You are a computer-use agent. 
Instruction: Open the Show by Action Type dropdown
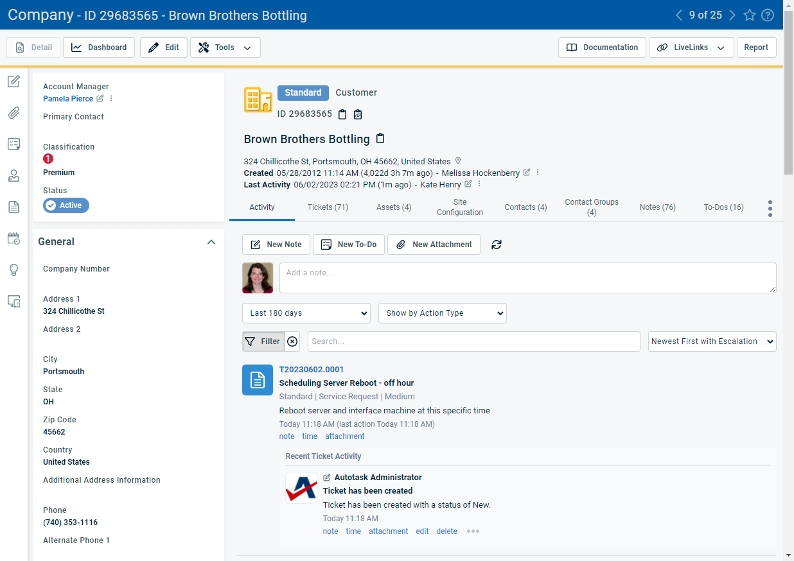443,313
